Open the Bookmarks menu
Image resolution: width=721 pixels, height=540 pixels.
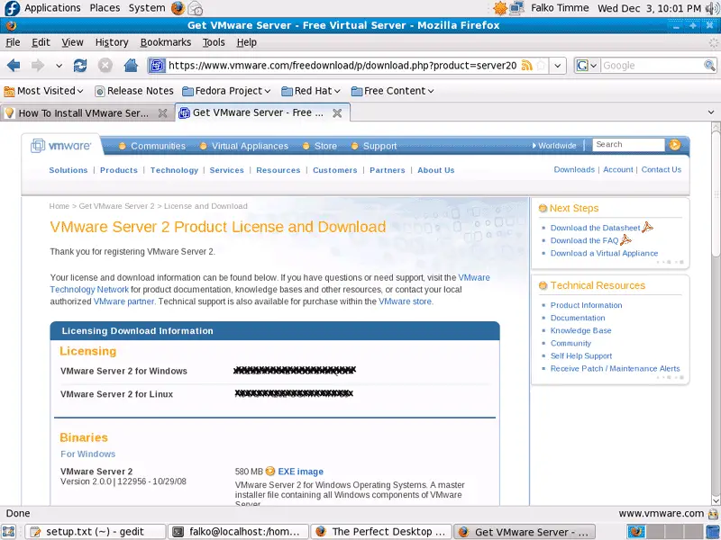[x=166, y=42]
